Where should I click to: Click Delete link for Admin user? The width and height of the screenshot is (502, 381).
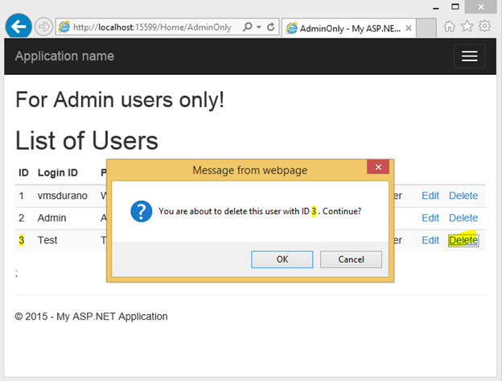pos(463,217)
